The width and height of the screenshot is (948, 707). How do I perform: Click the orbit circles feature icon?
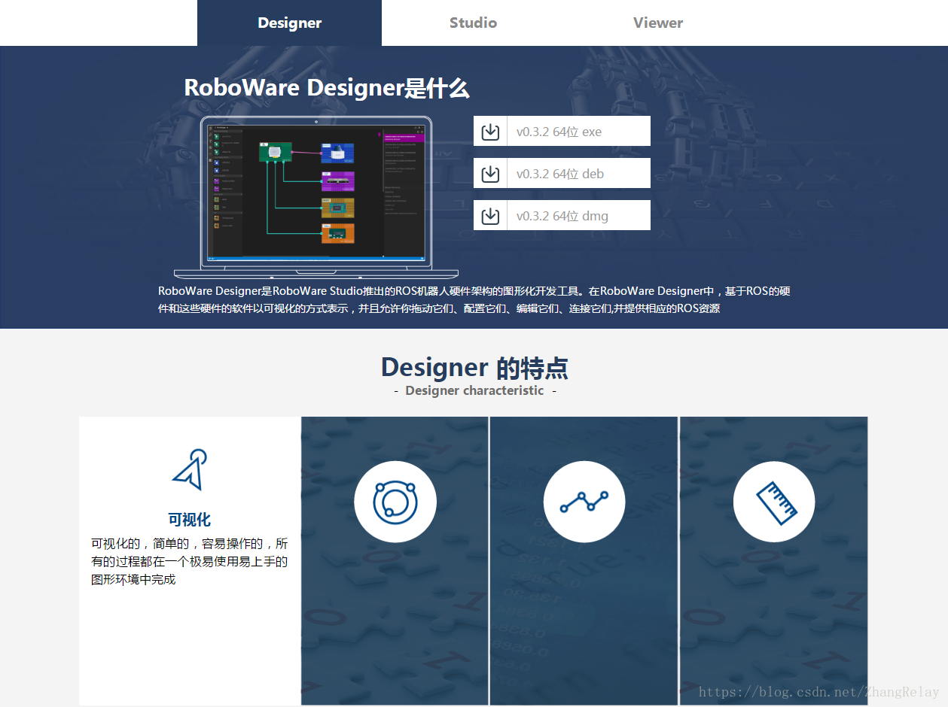pos(395,502)
